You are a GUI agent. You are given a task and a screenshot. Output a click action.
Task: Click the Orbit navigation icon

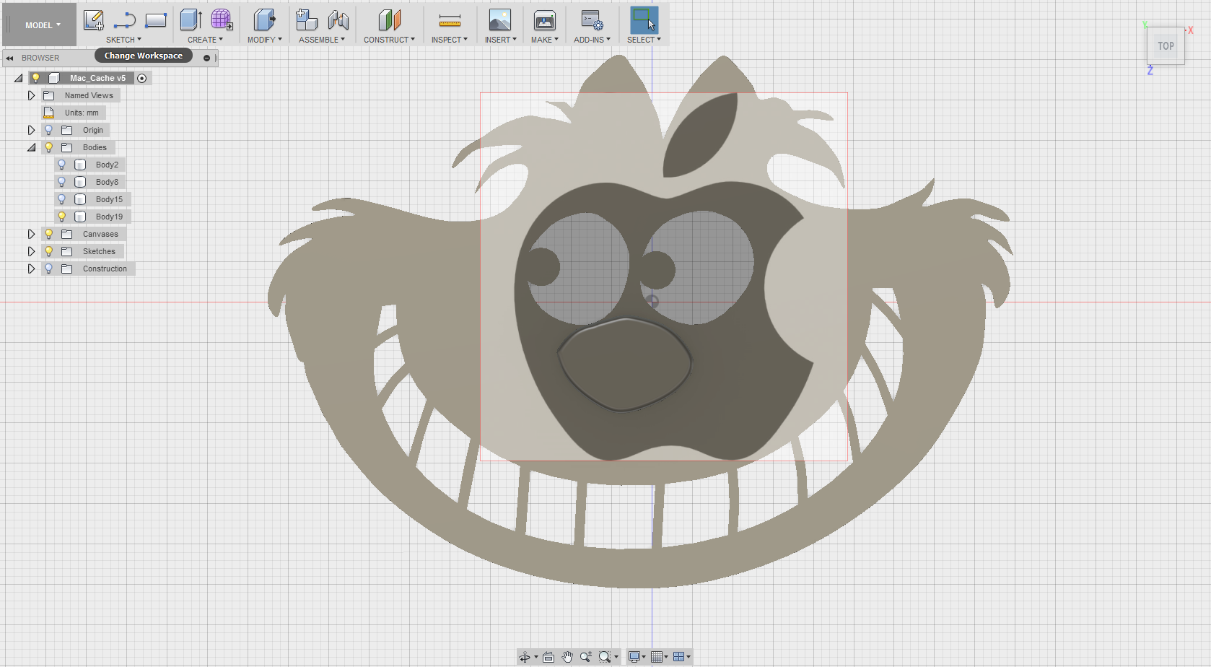525,657
